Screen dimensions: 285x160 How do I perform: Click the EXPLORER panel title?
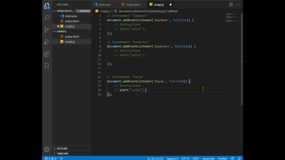click(62, 4)
